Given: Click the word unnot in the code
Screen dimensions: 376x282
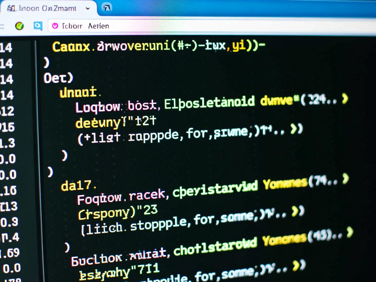Looking at the screenshot, I should pyautogui.click(x=78, y=93).
